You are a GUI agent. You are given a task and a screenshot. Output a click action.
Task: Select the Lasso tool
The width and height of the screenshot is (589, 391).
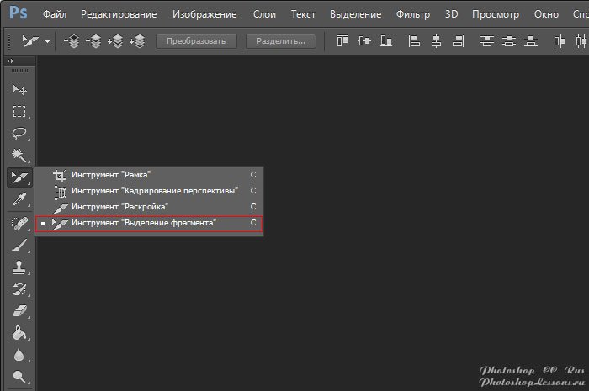click(19, 134)
